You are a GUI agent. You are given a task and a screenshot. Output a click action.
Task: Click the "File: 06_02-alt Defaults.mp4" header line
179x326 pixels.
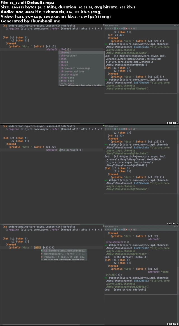tap(27, 3)
